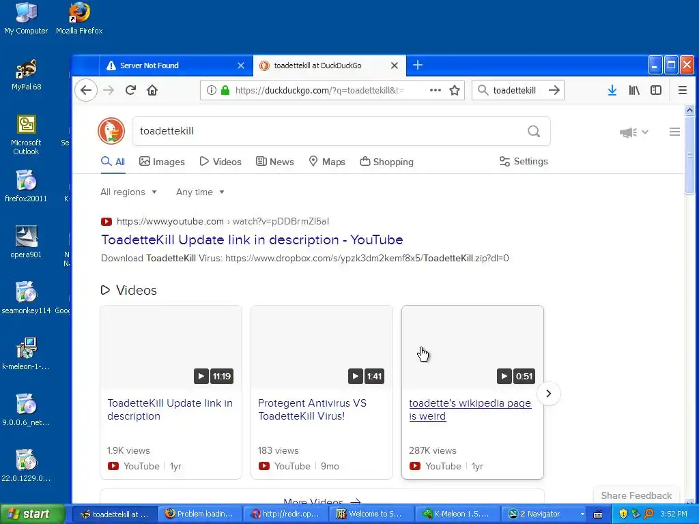The height and width of the screenshot is (524, 699).
Task: Select the All search results tab
Action: [113, 162]
